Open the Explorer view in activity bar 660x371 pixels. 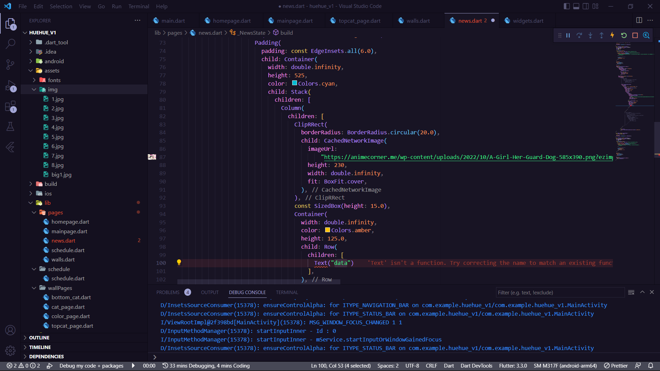pos(10,24)
